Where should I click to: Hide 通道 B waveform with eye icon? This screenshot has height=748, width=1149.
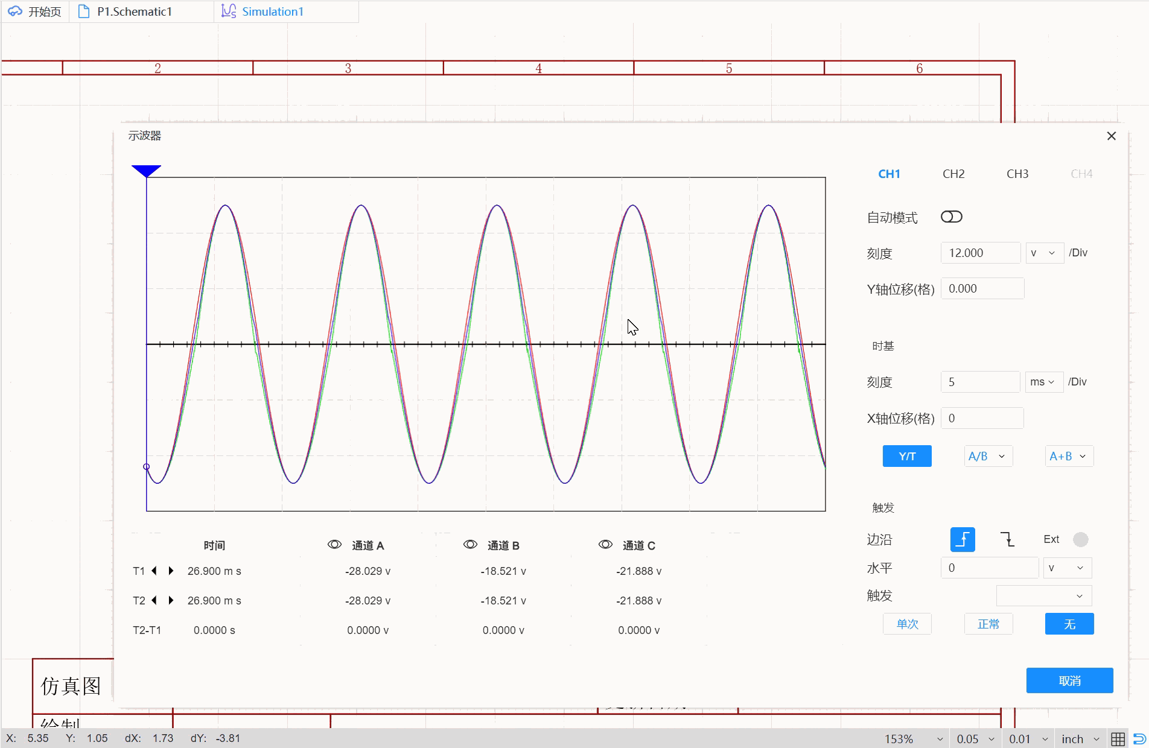pyautogui.click(x=470, y=545)
